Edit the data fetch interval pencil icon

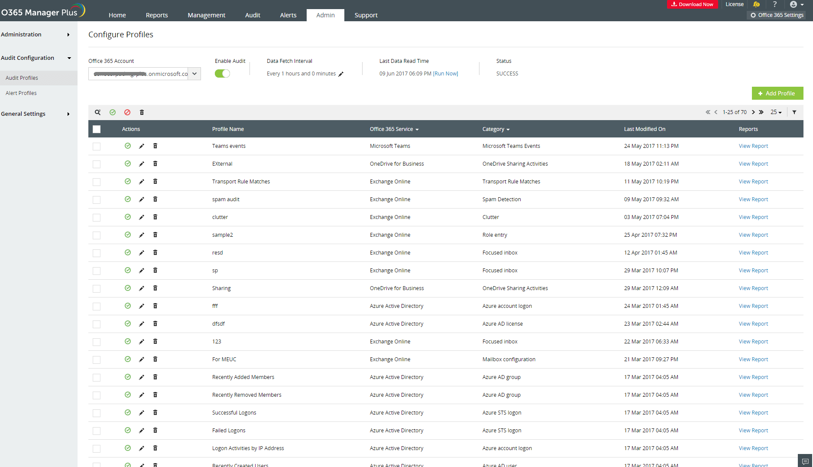tap(341, 74)
